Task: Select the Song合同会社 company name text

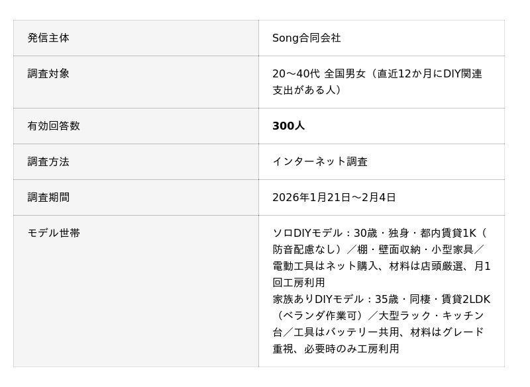Action: [306, 38]
